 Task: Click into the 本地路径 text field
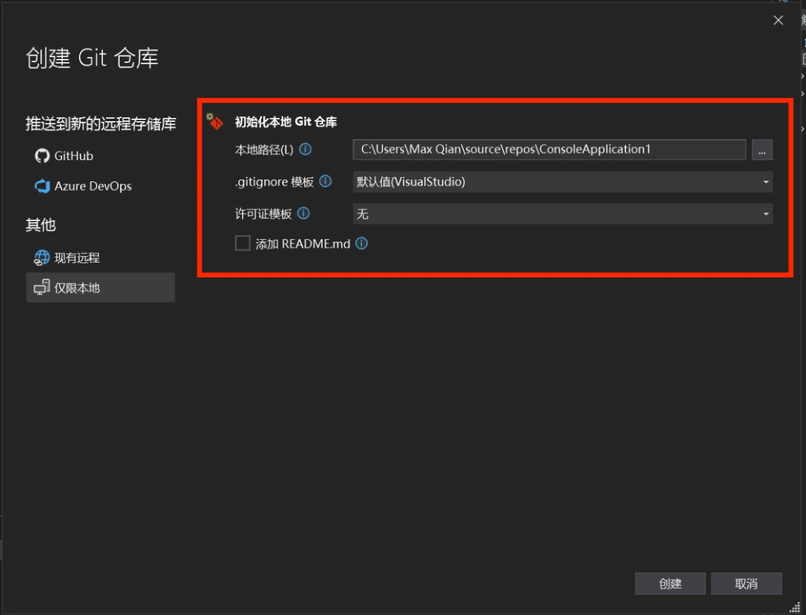click(549, 150)
